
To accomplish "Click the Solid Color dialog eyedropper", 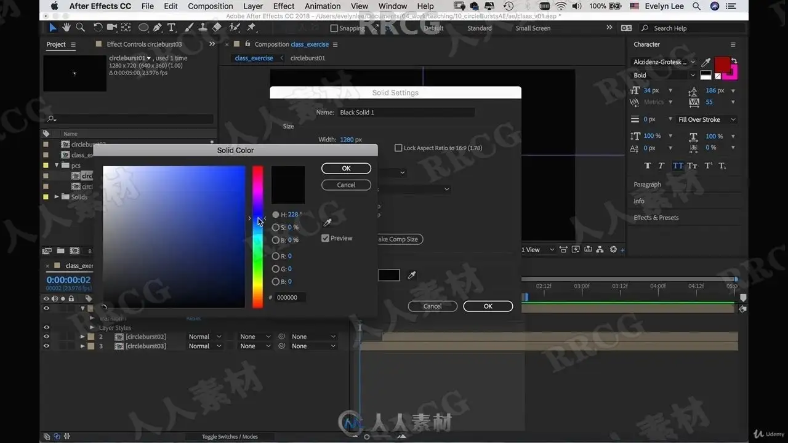I will pos(328,223).
